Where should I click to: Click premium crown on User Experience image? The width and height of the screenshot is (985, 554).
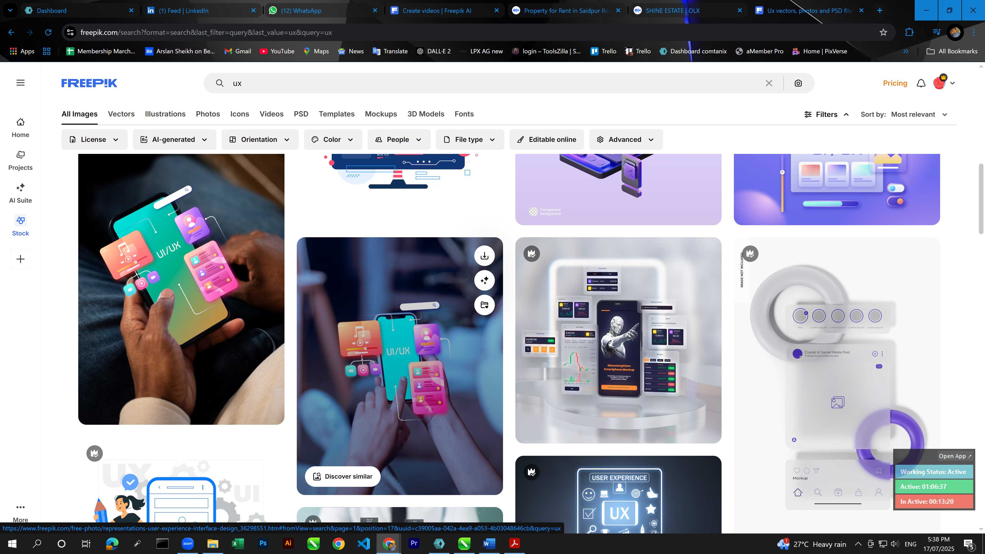(x=531, y=472)
